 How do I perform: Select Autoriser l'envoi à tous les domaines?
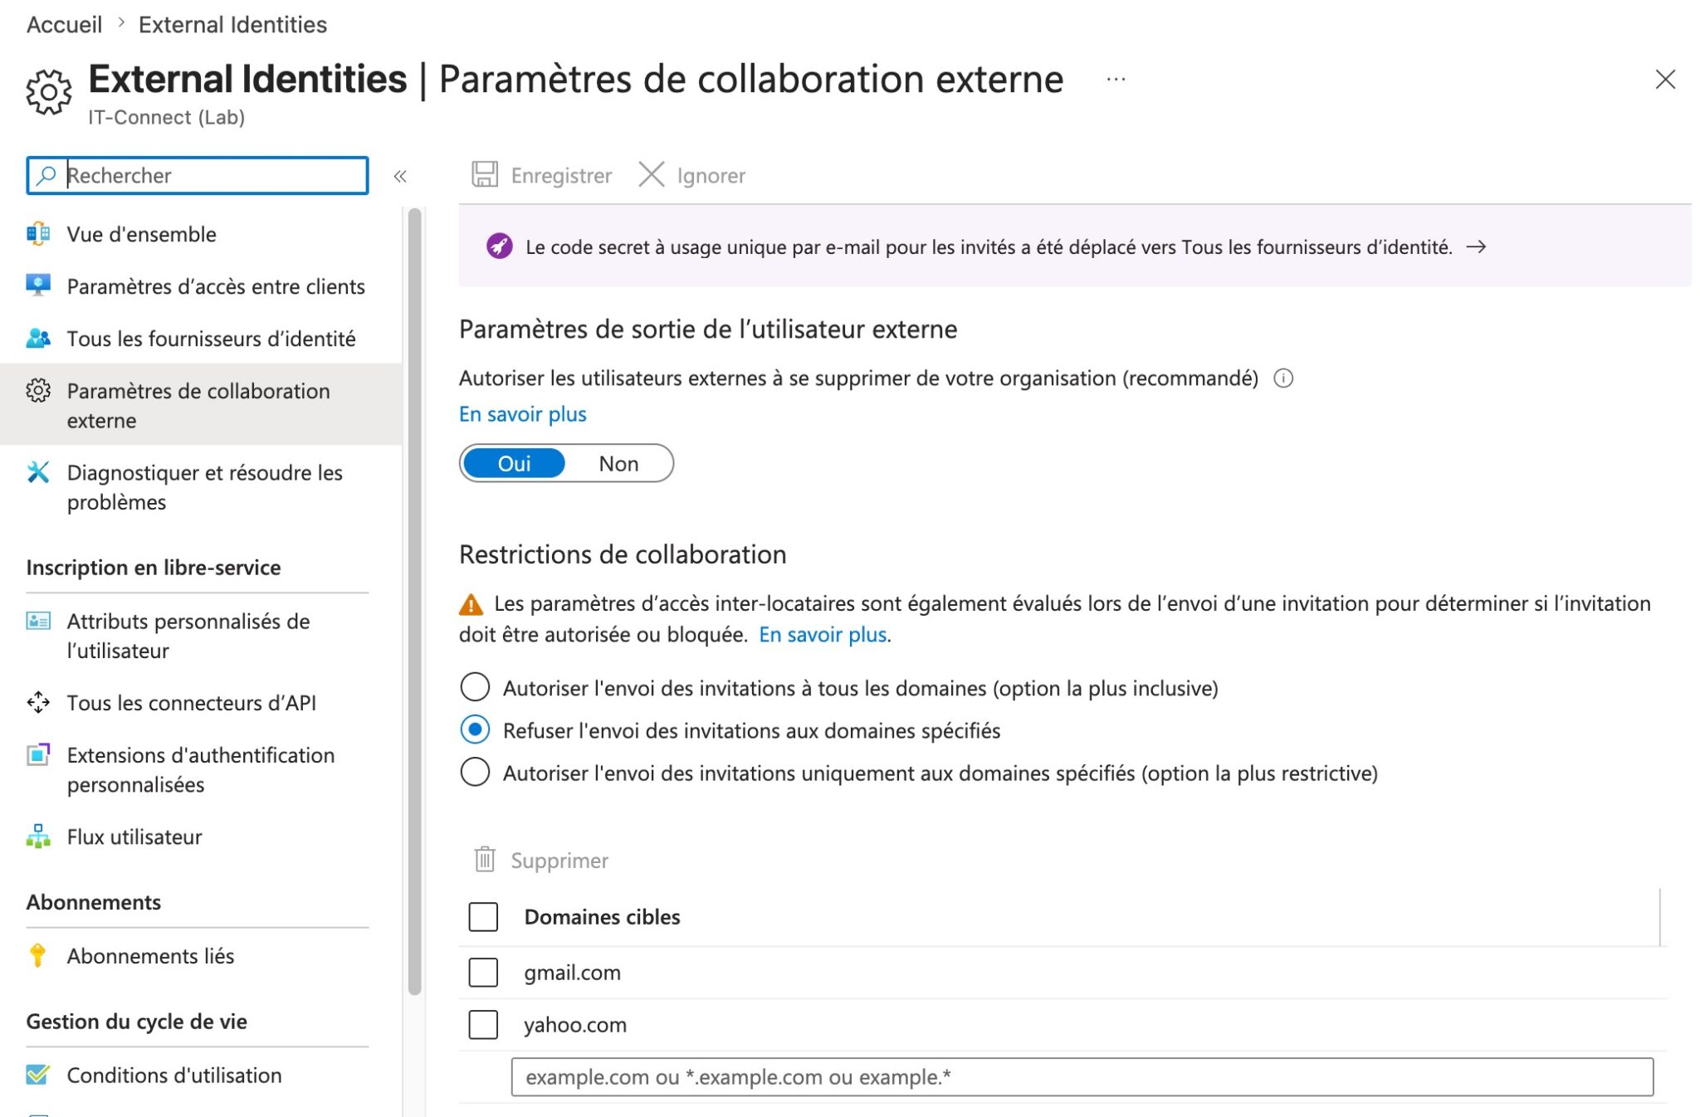click(475, 687)
